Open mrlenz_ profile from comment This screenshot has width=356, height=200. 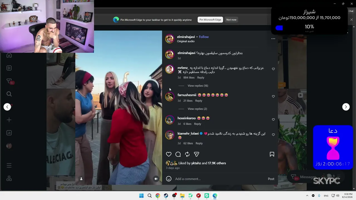click(x=183, y=68)
